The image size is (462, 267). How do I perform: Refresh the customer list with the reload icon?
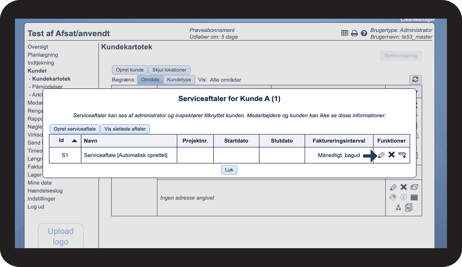[x=415, y=79]
